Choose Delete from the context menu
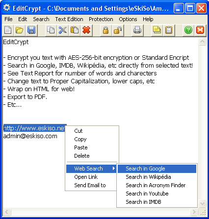Screen dimensions: 209x219 point(92,156)
